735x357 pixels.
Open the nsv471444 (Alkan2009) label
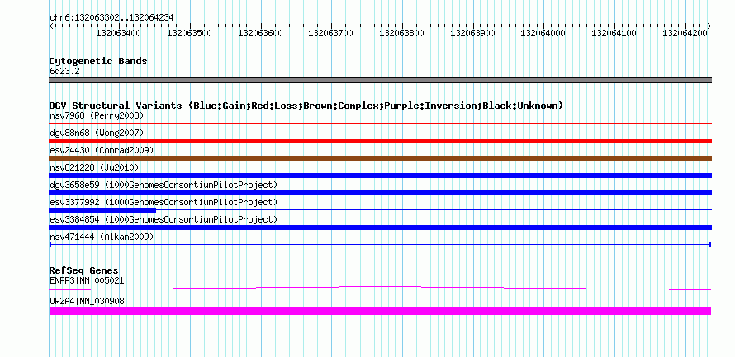point(102,237)
